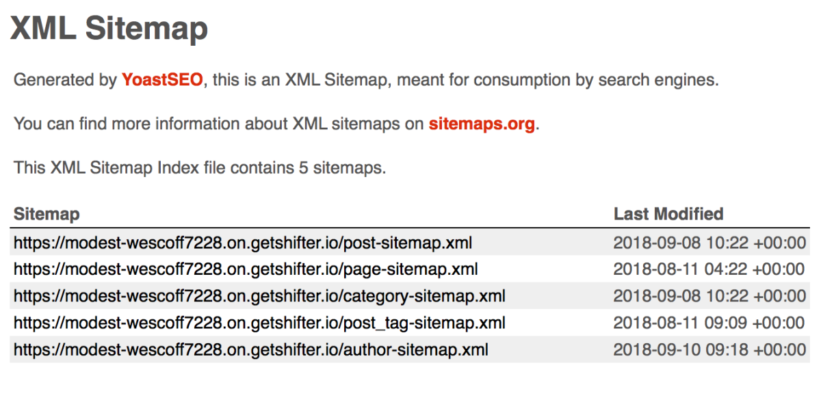Select the page-sitemap date 2018-08-11 04:22

click(709, 269)
